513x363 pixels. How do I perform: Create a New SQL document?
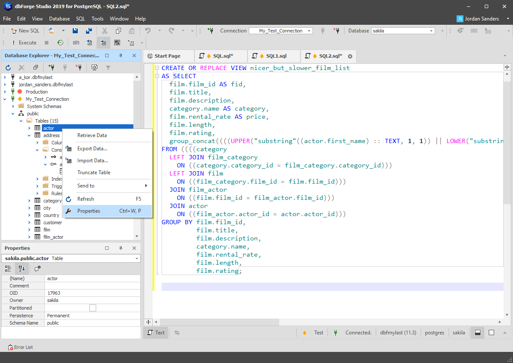(x=25, y=31)
